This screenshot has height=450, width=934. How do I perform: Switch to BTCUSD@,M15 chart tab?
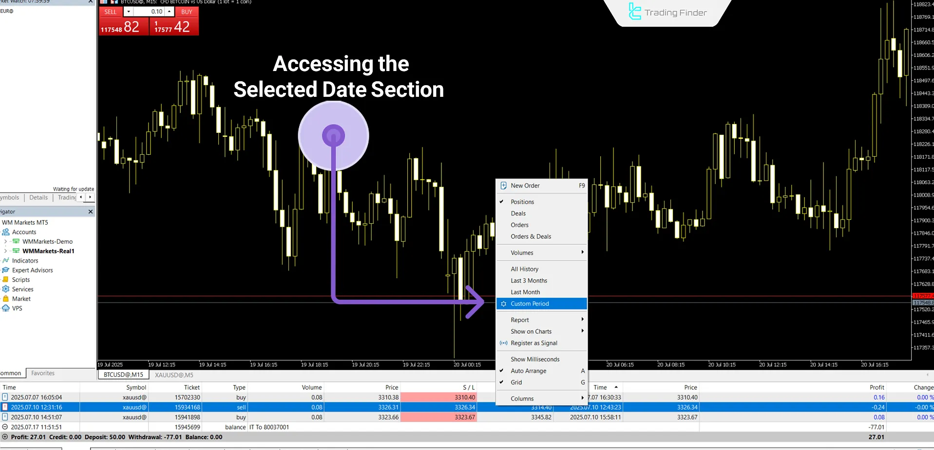[123, 375]
